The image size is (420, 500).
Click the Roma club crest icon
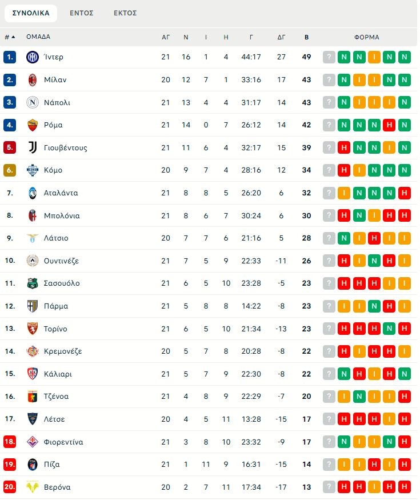click(x=33, y=125)
